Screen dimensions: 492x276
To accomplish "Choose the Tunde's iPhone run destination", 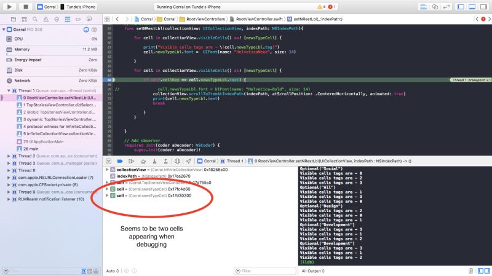I will pos(78,7).
